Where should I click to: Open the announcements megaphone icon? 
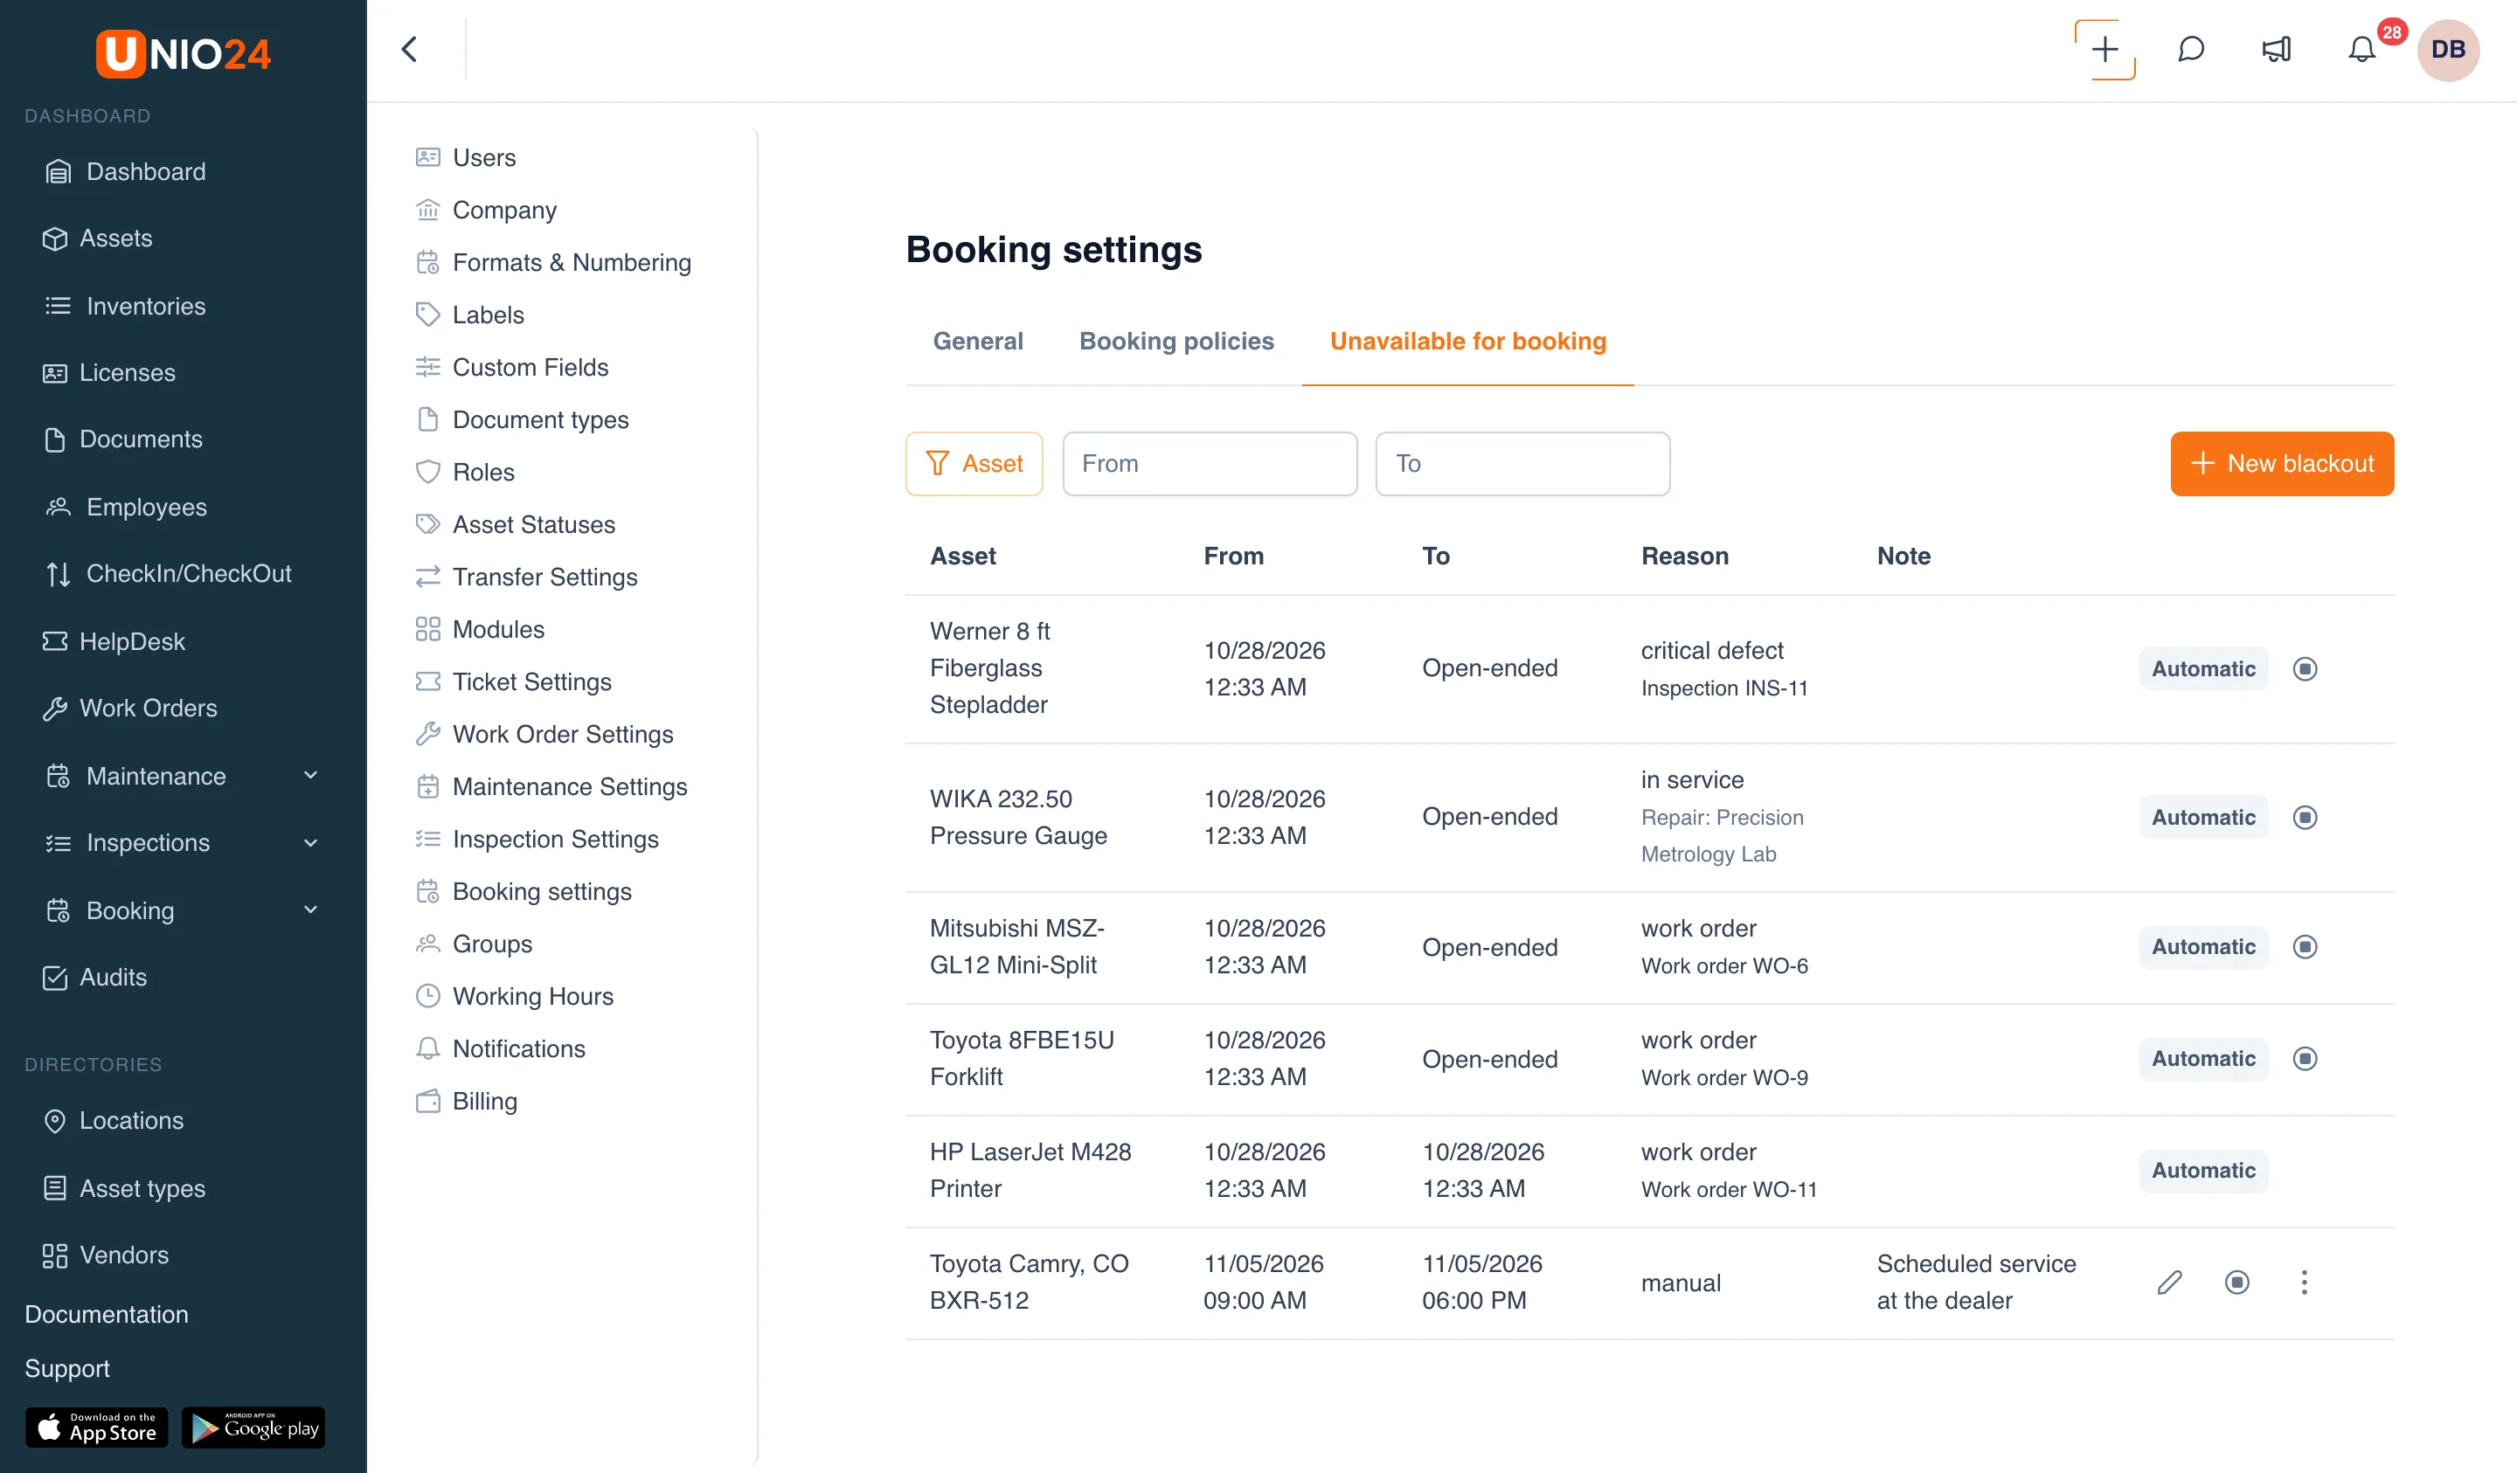click(2277, 49)
